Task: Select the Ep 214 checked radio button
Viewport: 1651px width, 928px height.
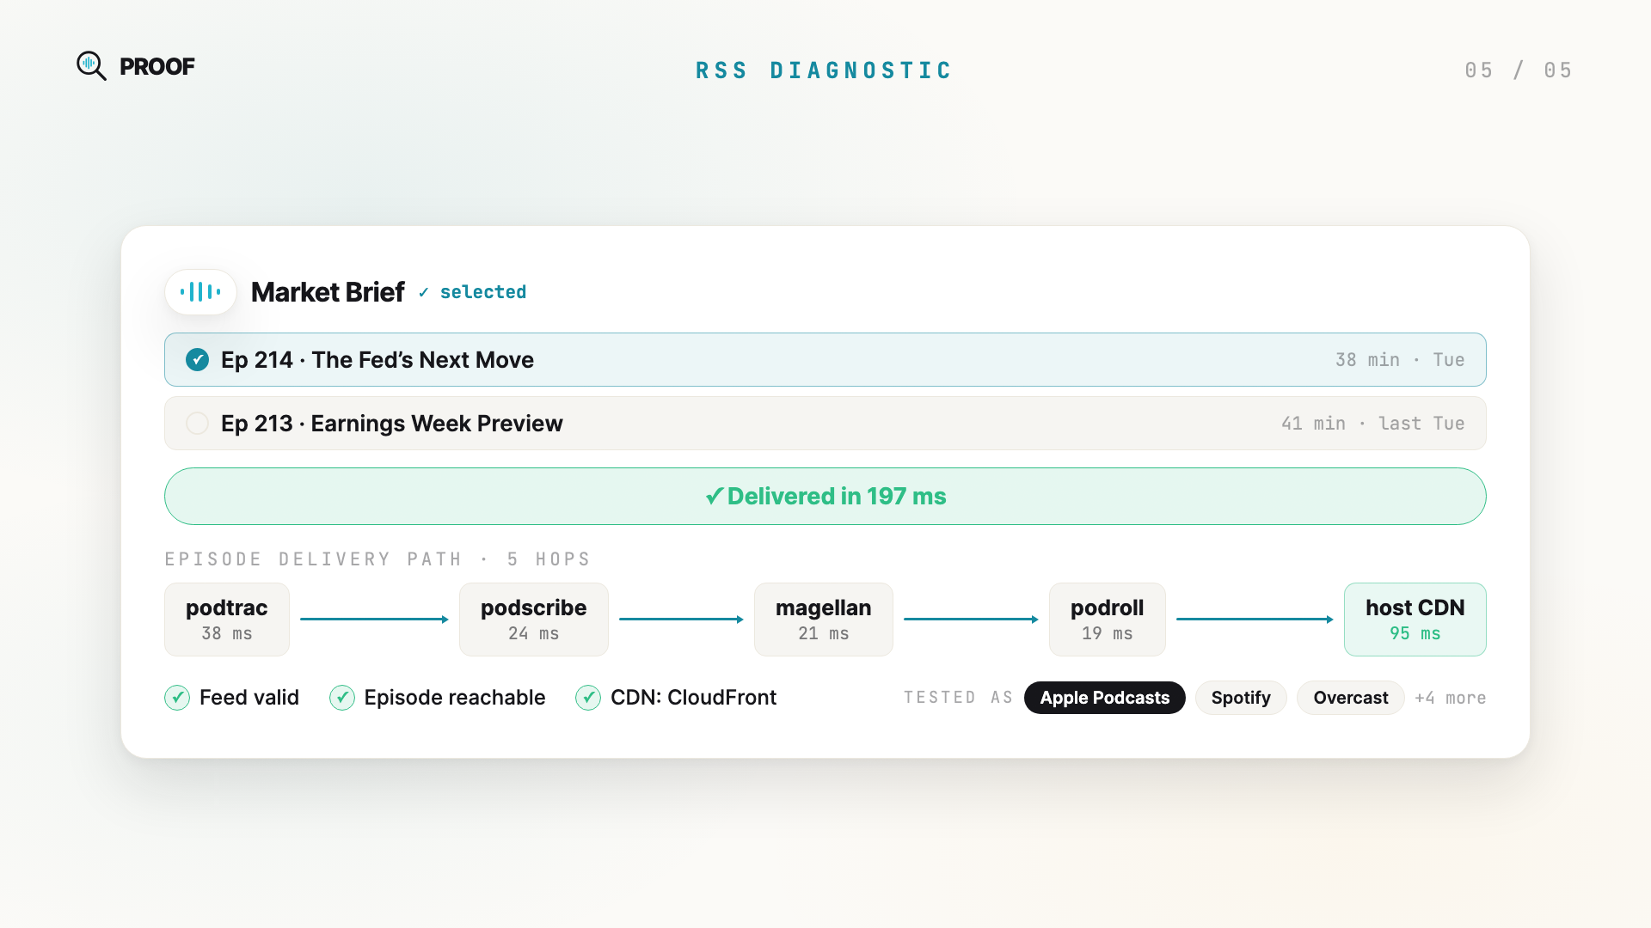Action: tap(197, 360)
